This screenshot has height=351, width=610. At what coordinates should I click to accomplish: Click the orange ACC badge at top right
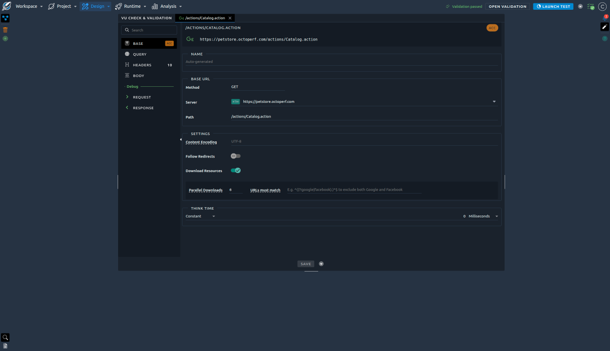pyautogui.click(x=492, y=28)
